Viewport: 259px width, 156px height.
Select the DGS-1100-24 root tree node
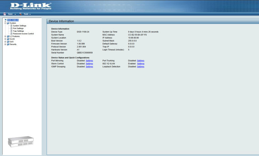pos(13,20)
